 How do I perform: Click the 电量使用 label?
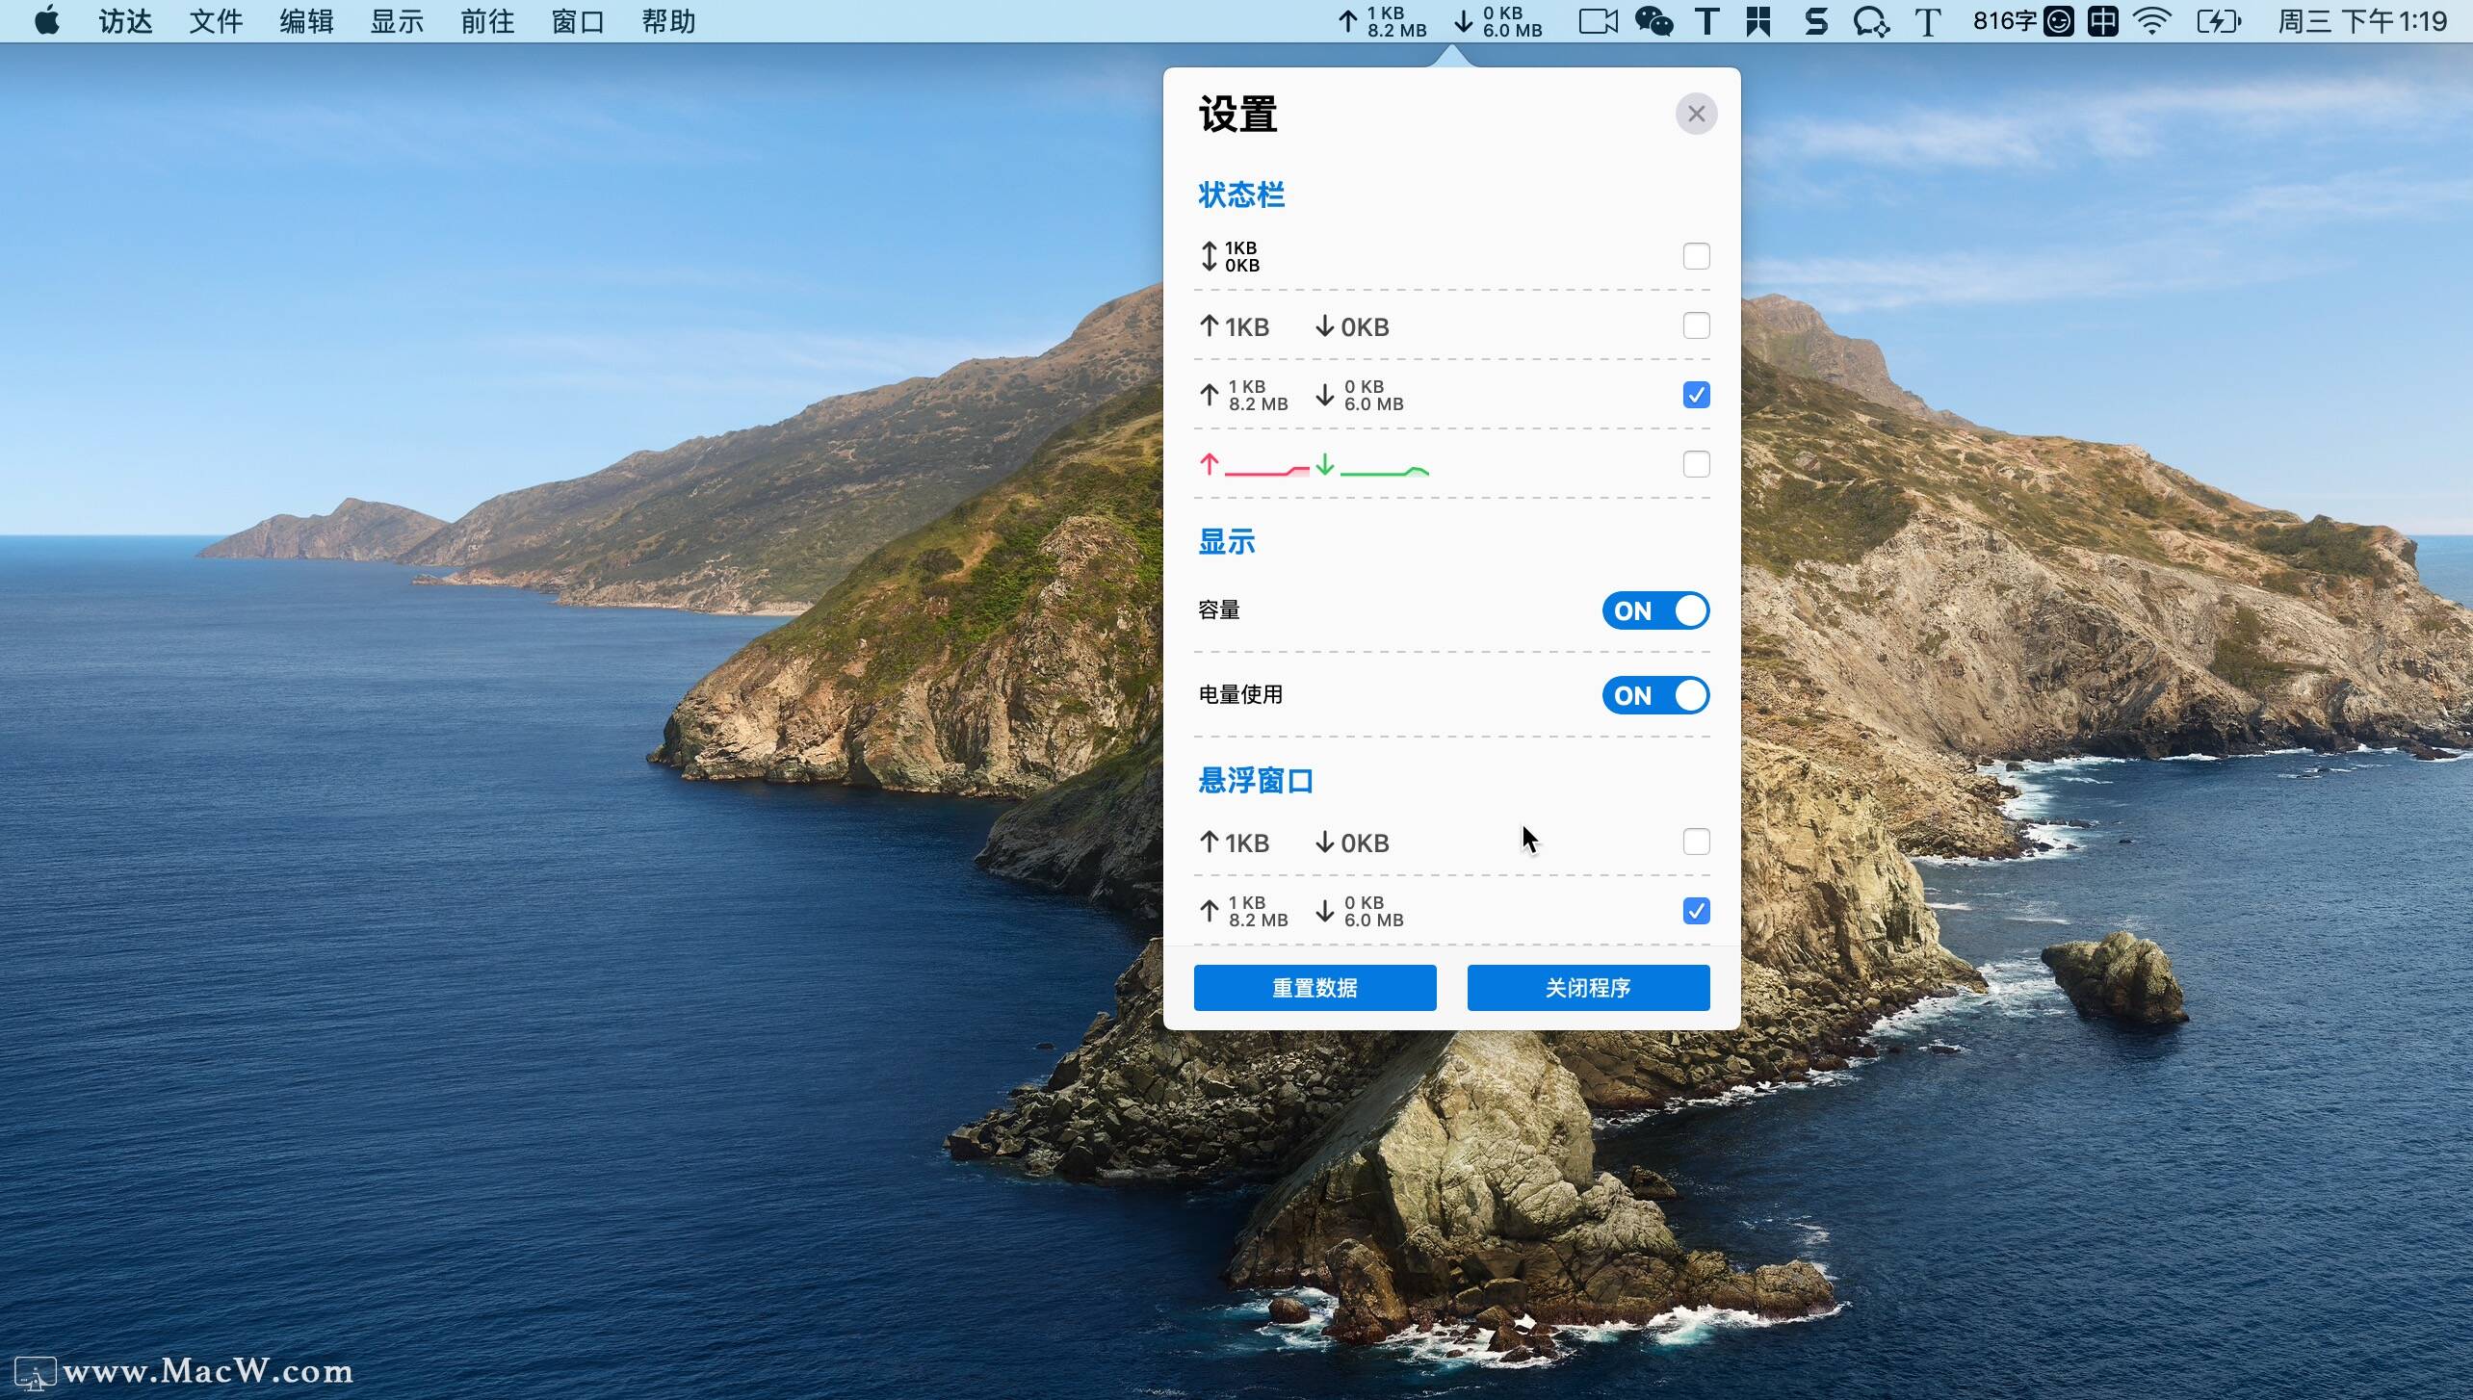pos(1240,695)
